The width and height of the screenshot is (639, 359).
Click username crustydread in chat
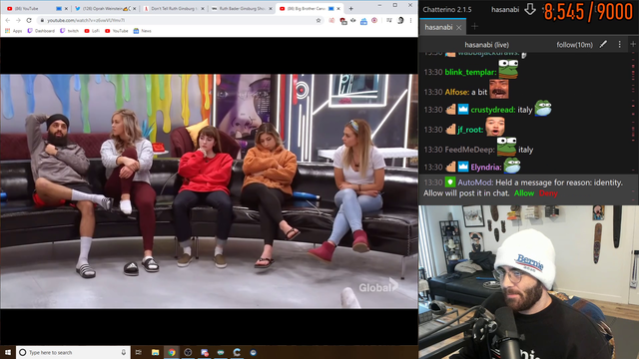[x=493, y=110]
